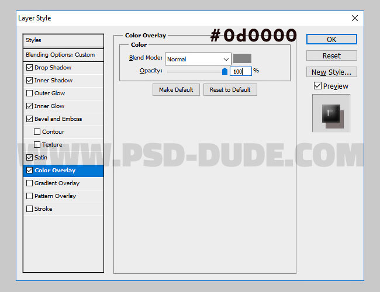Open the Styles list entry
This screenshot has height=292, width=380.
[63, 40]
